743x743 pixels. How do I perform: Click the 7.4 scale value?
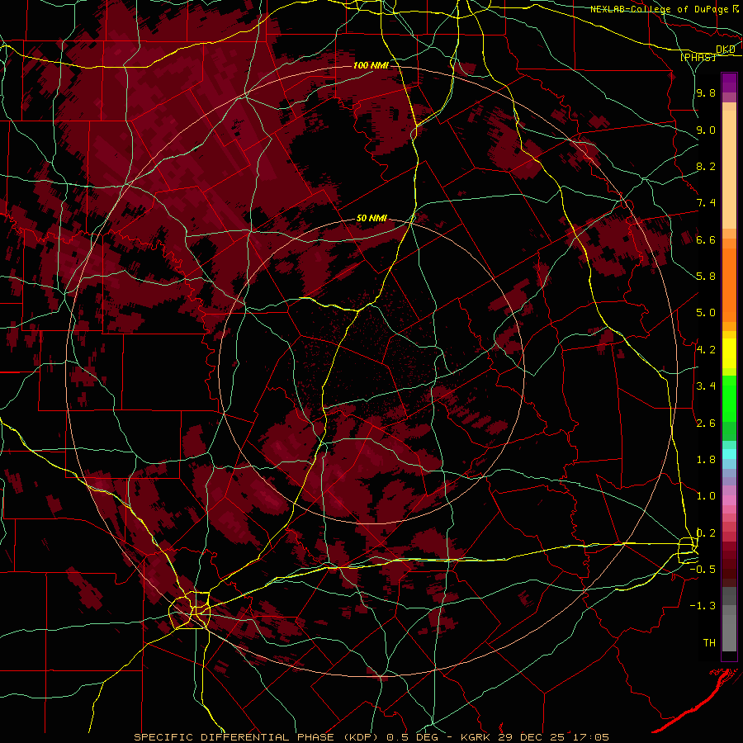pyautogui.click(x=706, y=203)
